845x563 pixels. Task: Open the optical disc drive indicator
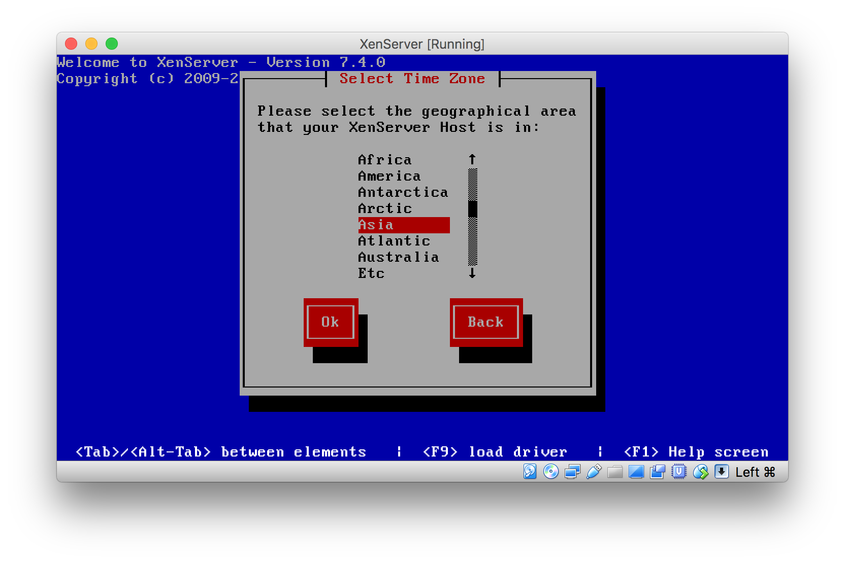pyautogui.click(x=551, y=472)
